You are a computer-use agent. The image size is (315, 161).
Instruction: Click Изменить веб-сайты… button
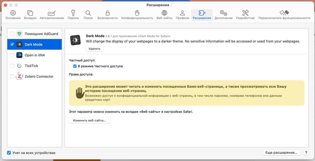(89, 121)
